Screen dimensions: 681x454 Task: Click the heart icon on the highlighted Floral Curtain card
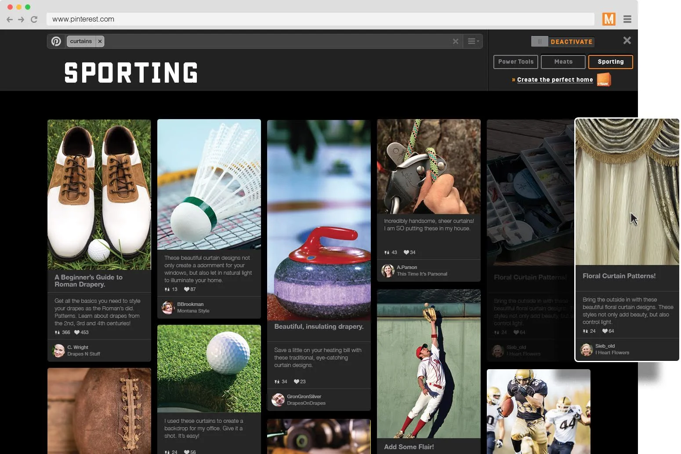(605, 331)
